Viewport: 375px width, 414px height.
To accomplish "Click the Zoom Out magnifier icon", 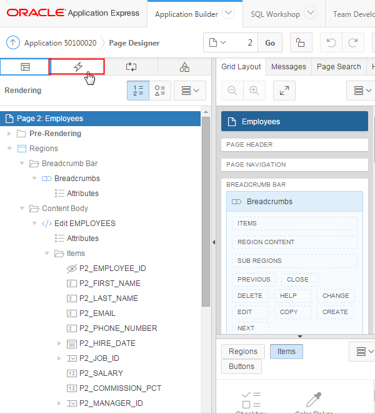I will click(232, 91).
